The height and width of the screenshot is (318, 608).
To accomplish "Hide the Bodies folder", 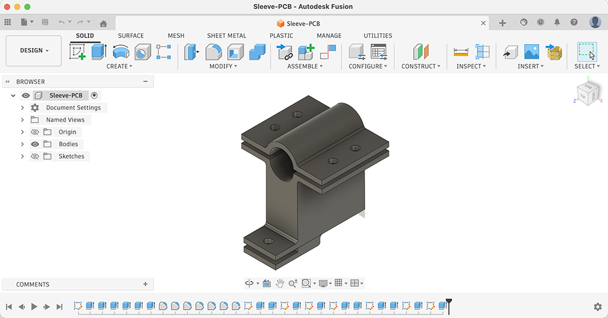I will (35, 144).
